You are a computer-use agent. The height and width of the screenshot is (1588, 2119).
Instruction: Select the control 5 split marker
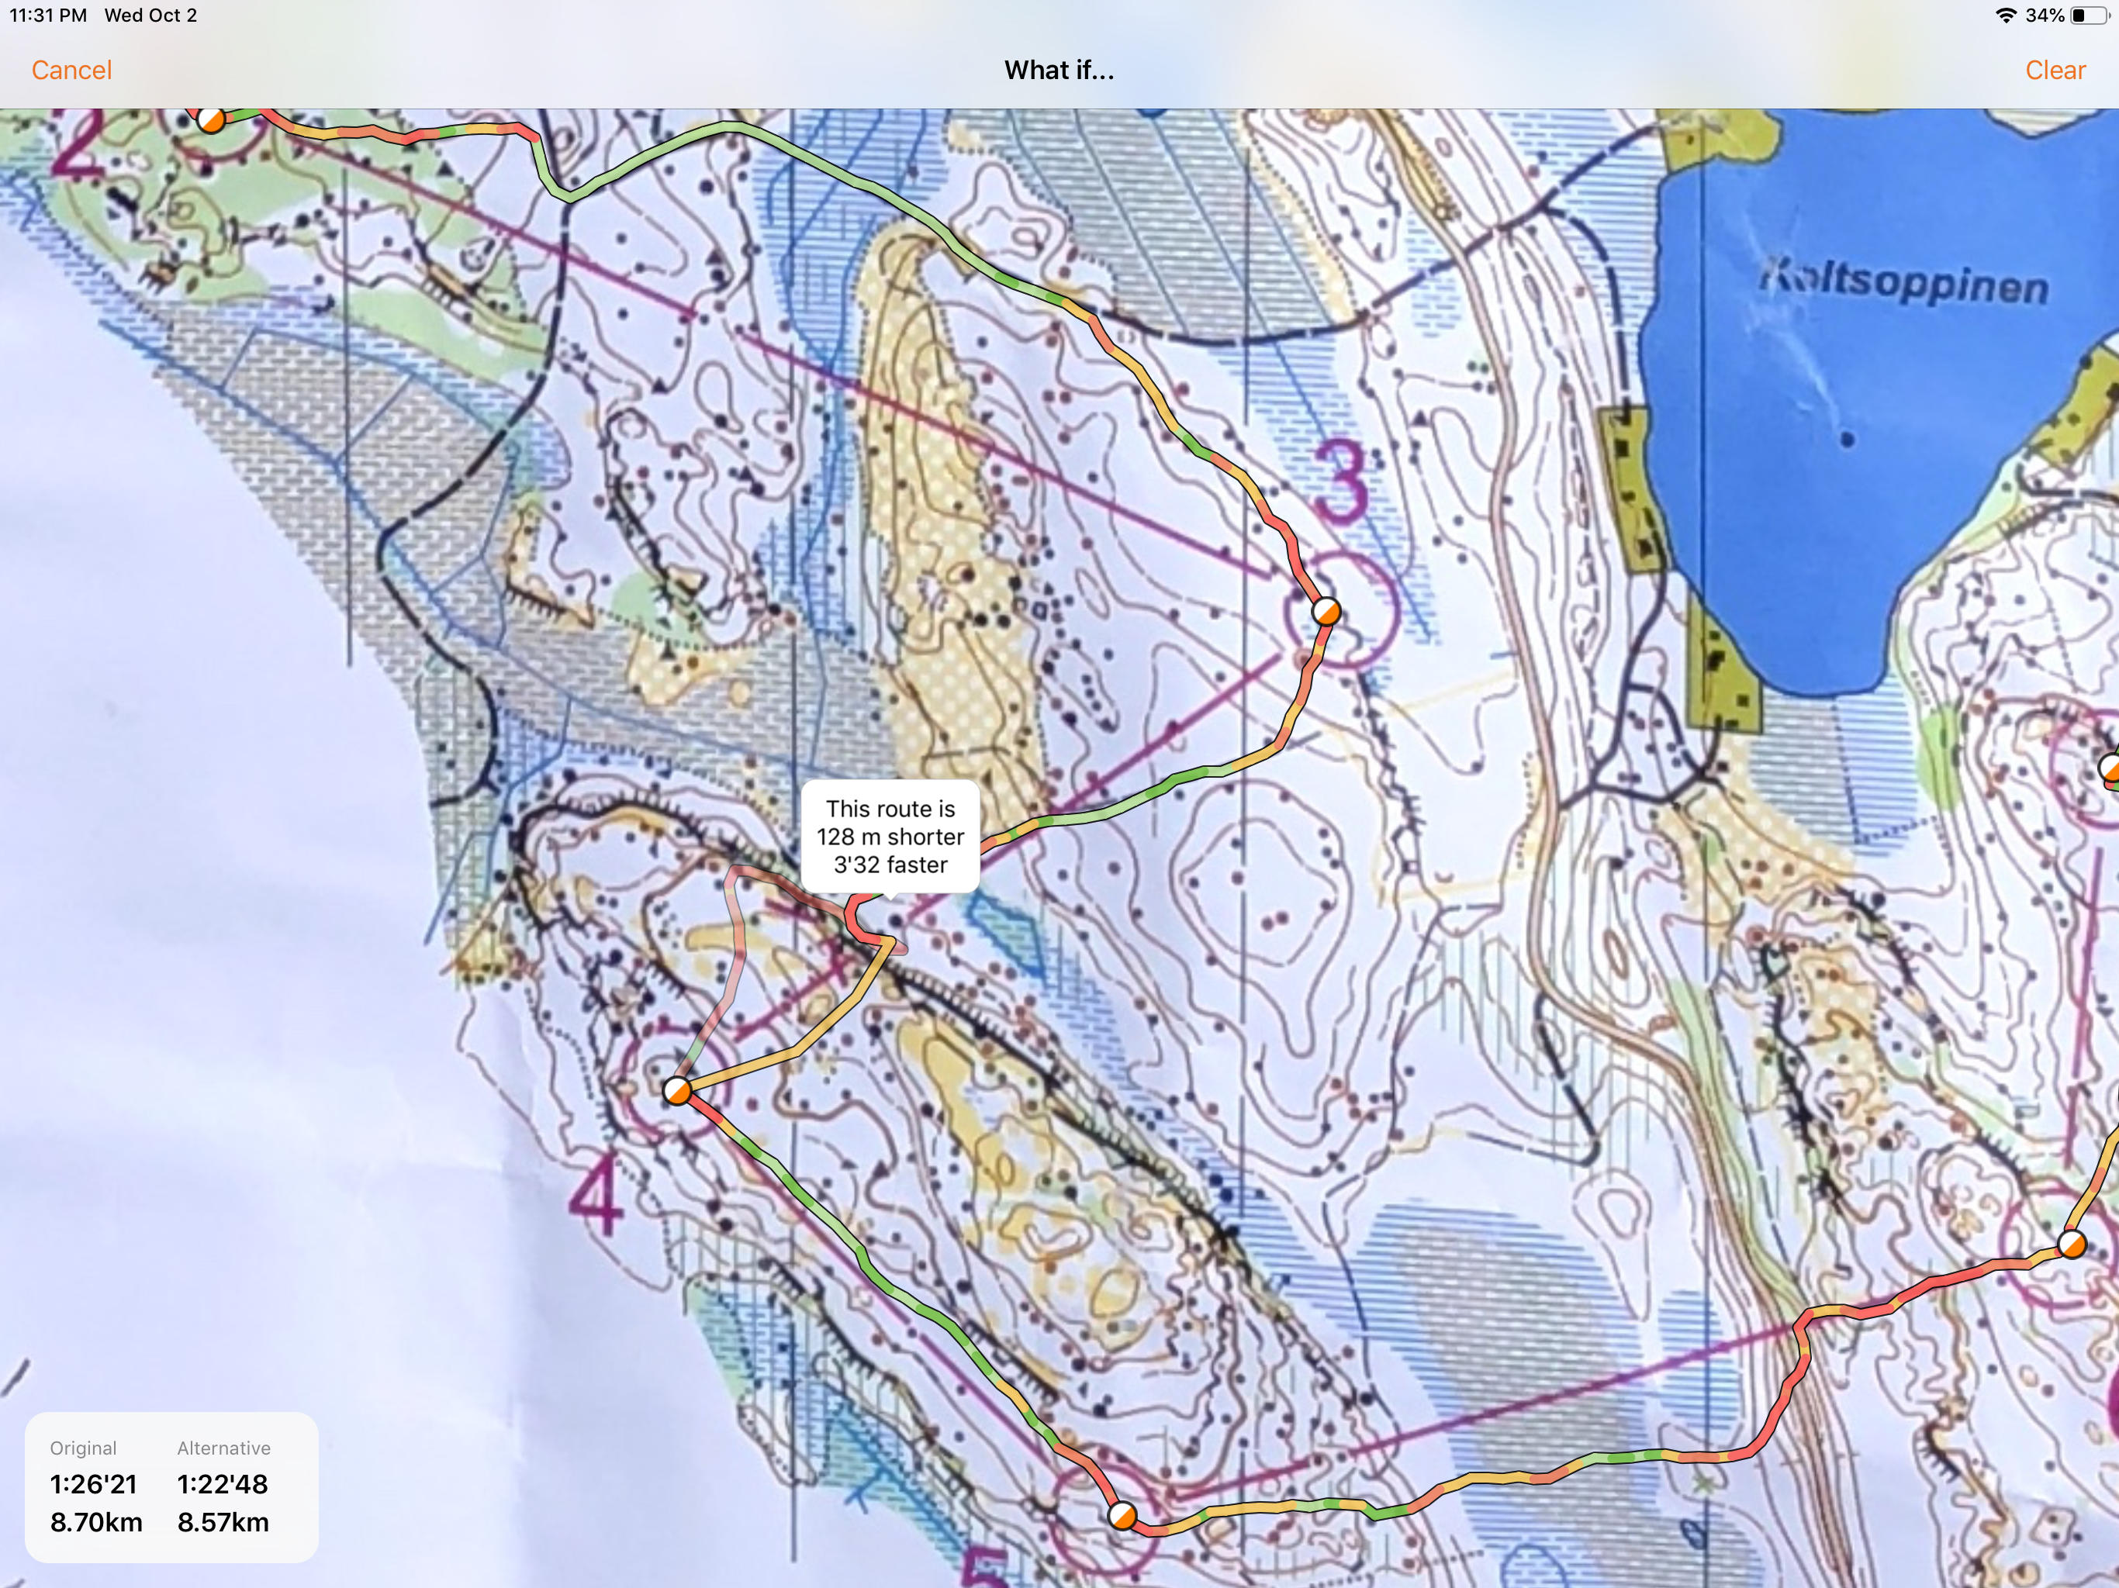click(1122, 1515)
